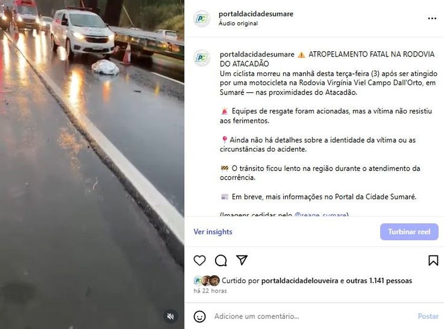The height and width of the screenshot is (329, 444).
Task: Open portaldacidadelouveira liker profile
Action: tap(300, 281)
